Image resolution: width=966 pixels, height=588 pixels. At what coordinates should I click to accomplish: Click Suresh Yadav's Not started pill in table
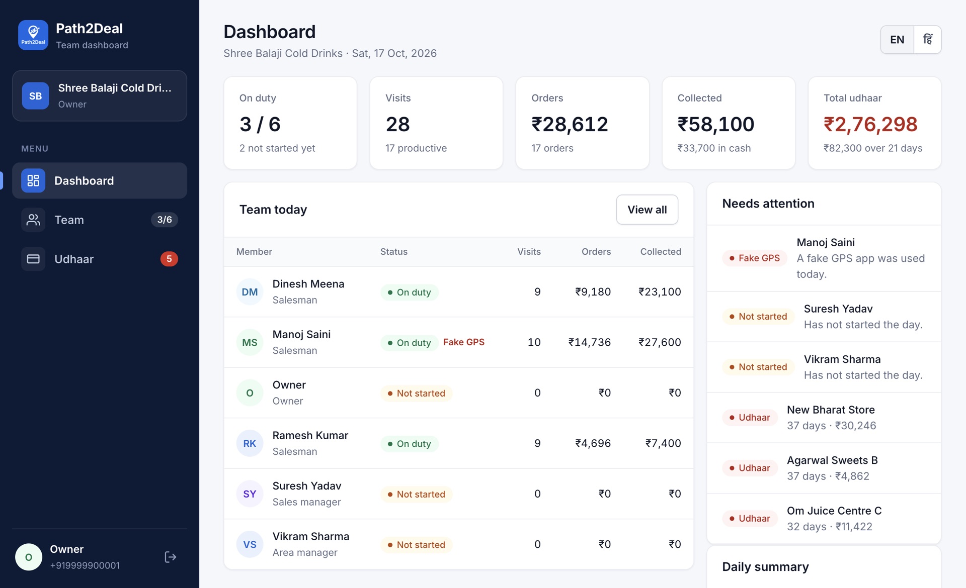tap(417, 494)
